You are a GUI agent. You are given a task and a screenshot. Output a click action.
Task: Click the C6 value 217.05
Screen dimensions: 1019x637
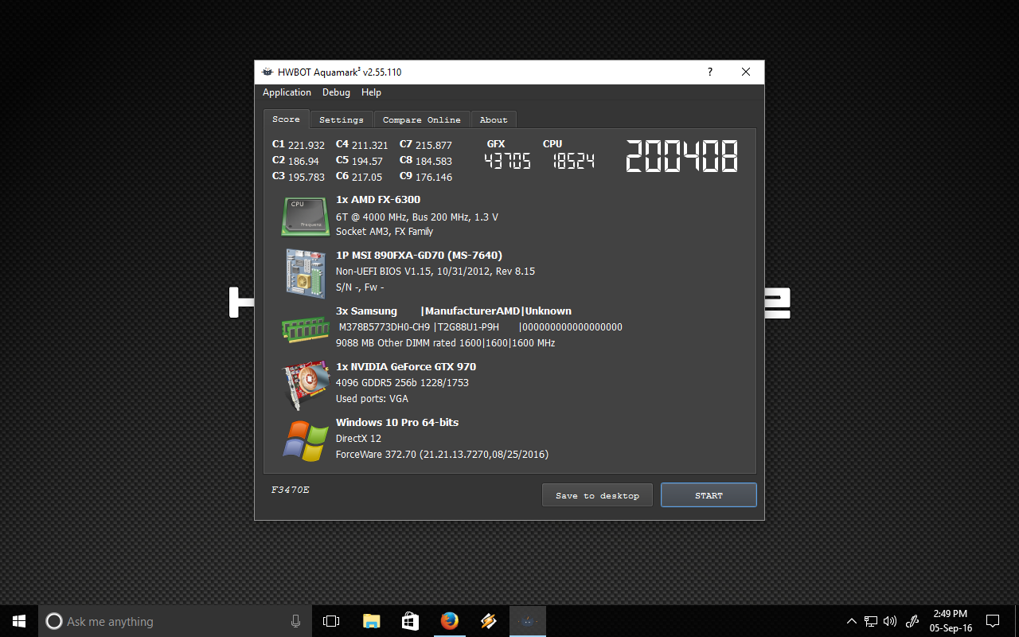[367, 178]
